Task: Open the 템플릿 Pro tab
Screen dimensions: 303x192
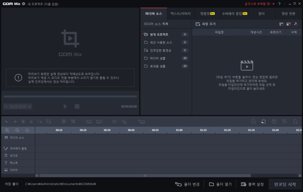Action: (207, 14)
